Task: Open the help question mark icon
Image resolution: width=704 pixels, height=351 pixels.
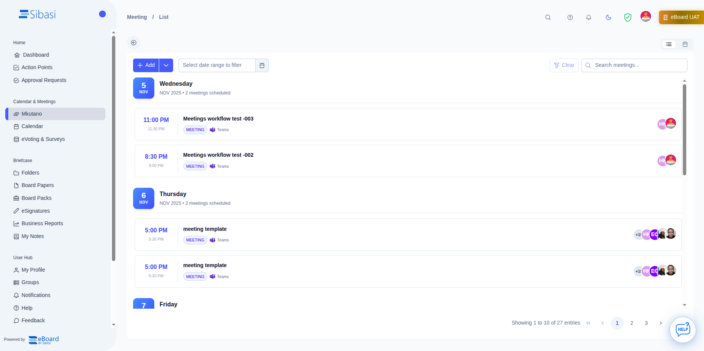Action: 570,17
